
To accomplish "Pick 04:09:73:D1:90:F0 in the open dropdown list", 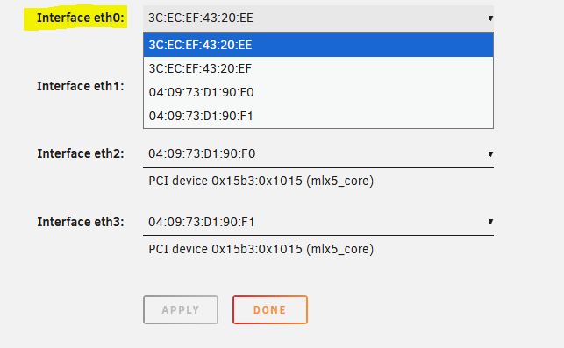I will point(318,92).
